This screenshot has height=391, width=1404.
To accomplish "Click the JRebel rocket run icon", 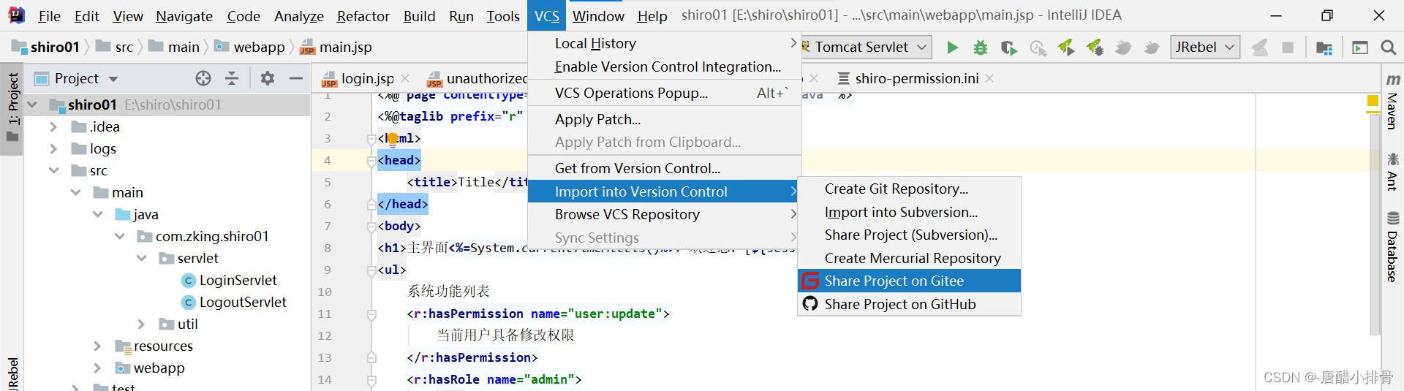I will tap(1065, 48).
